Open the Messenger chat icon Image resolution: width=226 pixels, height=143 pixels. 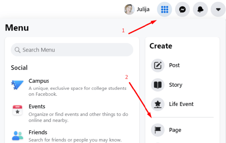point(182,10)
